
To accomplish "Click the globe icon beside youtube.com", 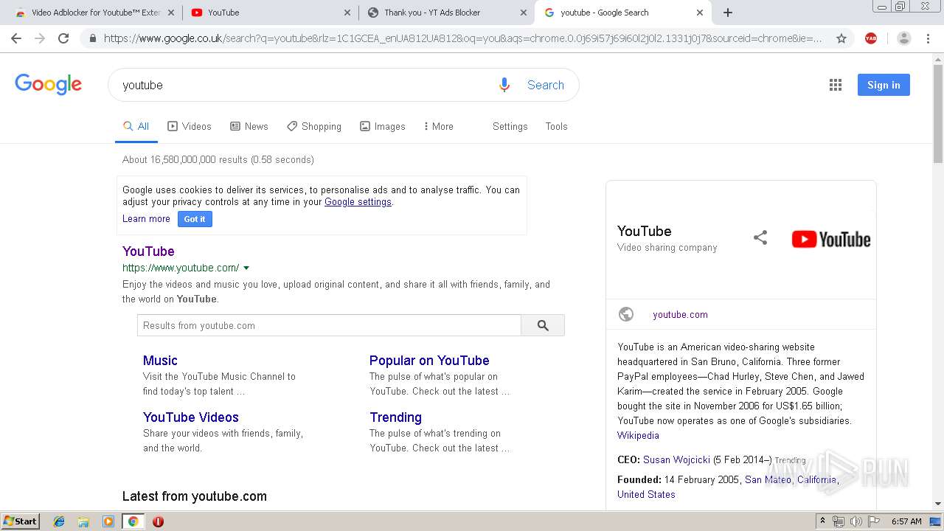I will coord(626,314).
